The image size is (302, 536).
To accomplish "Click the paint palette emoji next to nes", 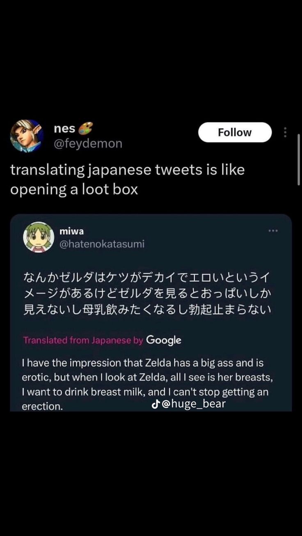I will [85, 129].
